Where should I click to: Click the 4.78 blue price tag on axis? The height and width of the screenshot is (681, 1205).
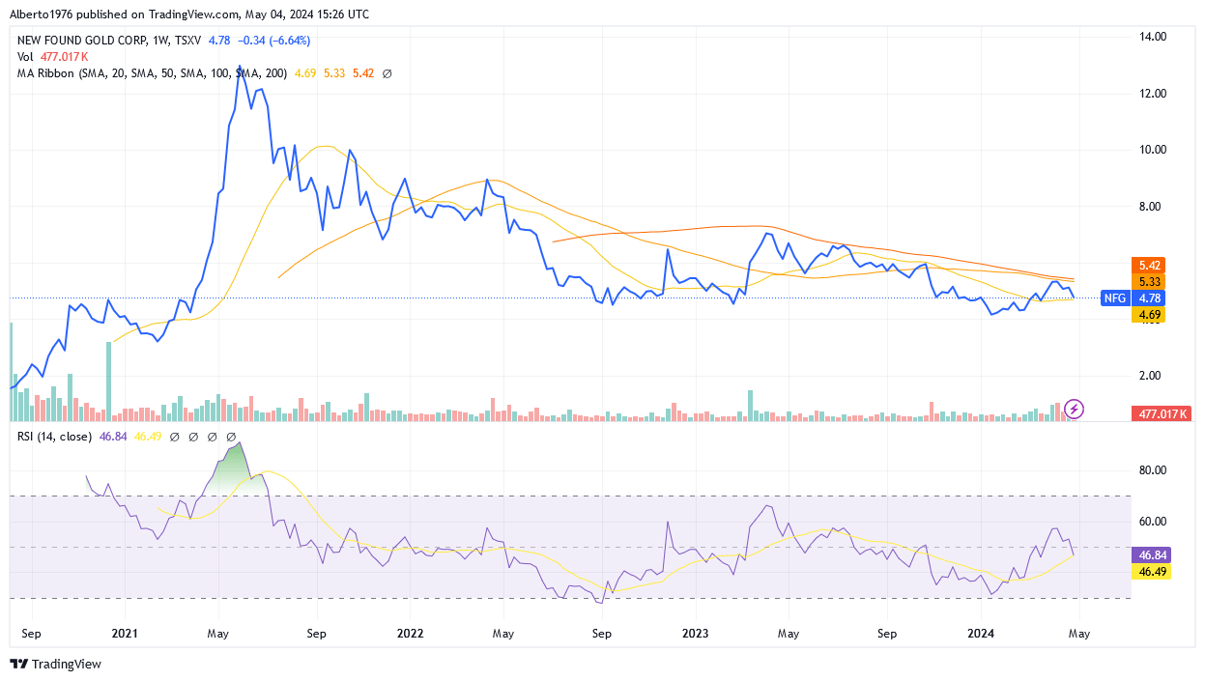click(1150, 298)
